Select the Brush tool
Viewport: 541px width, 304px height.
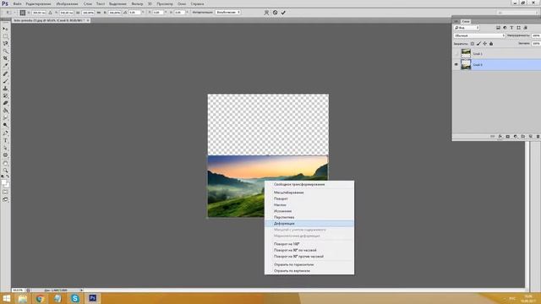pyautogui.click(x=5, y=81)
